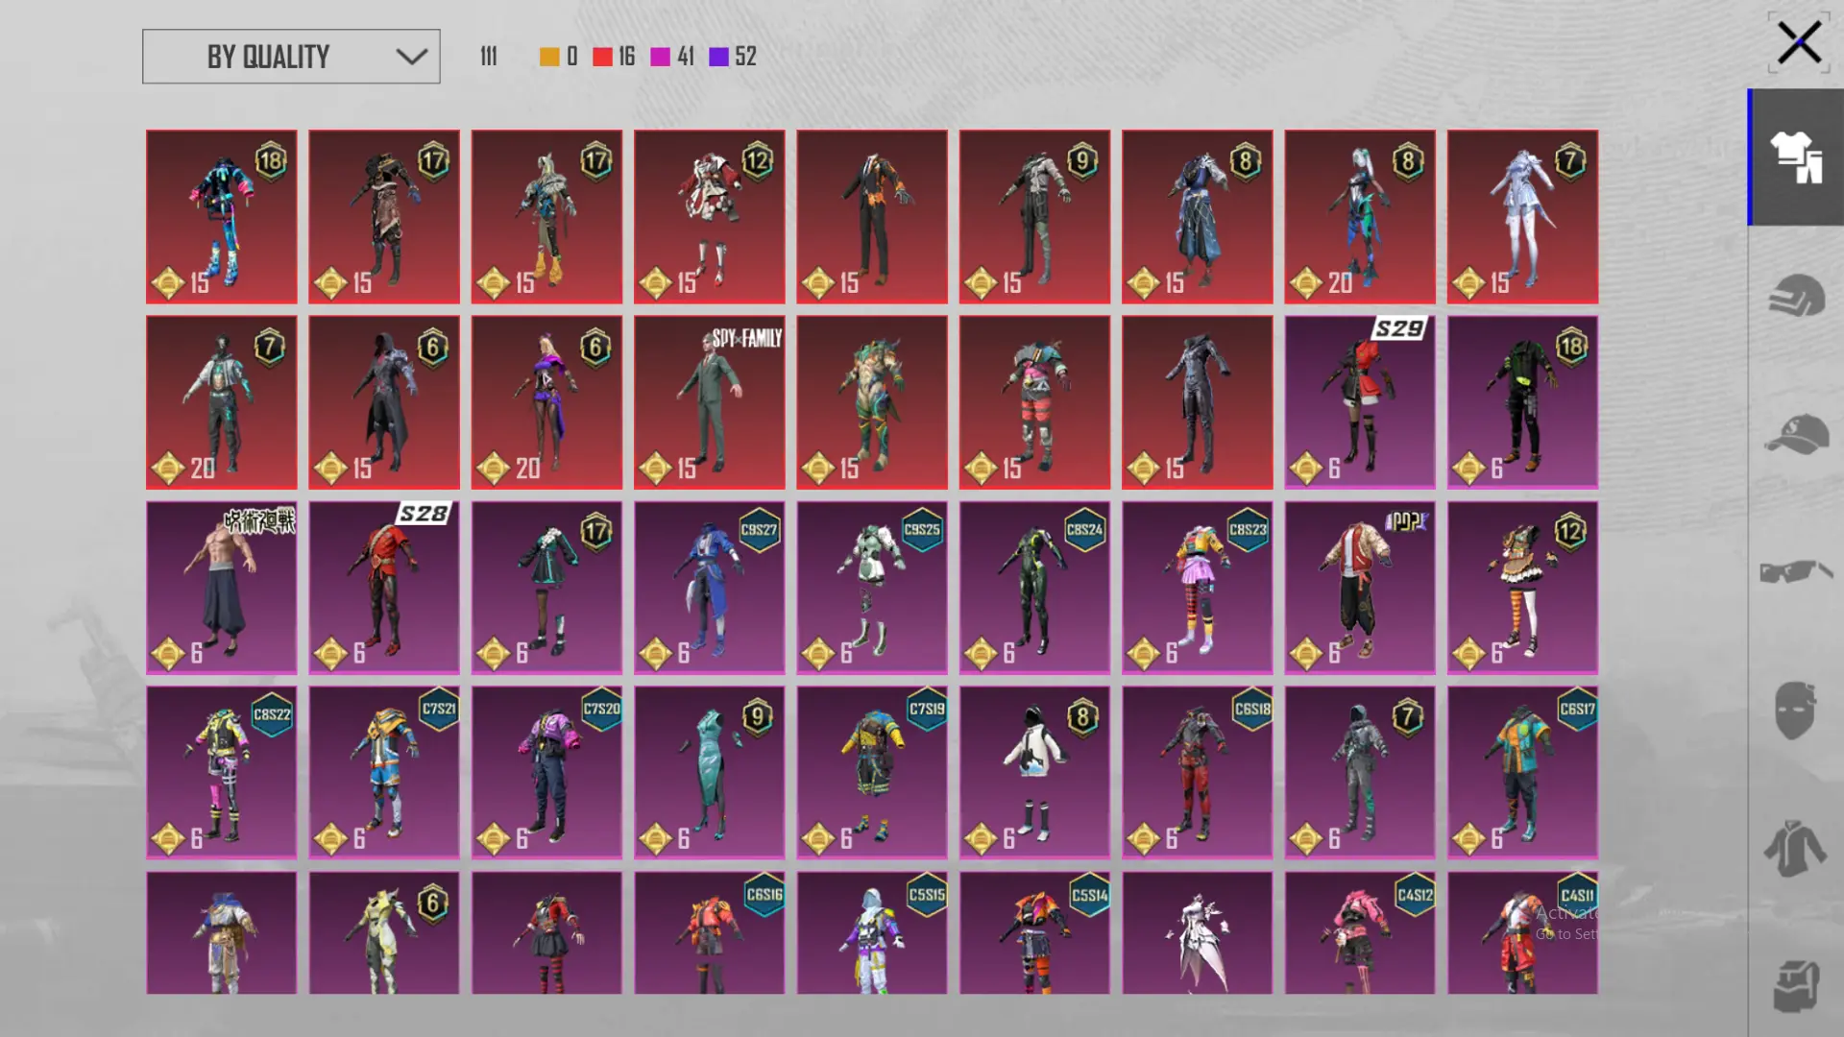Screen dimensions: 1844x1037
Task: Click the red quality swatch showing 16
Action: click(603, 58)
